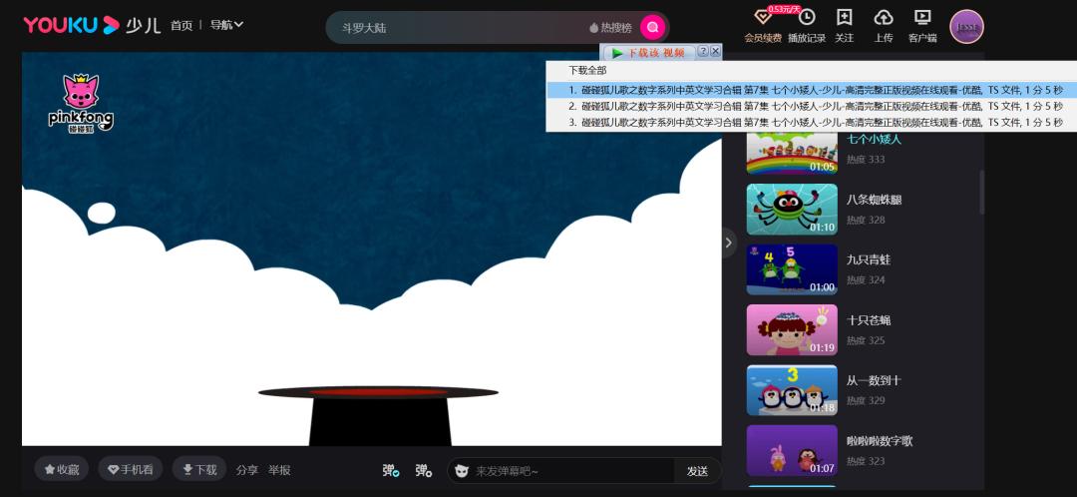
Task: Open the 七个小矮人 video thumbnail
Action: (x=792, y=153)
